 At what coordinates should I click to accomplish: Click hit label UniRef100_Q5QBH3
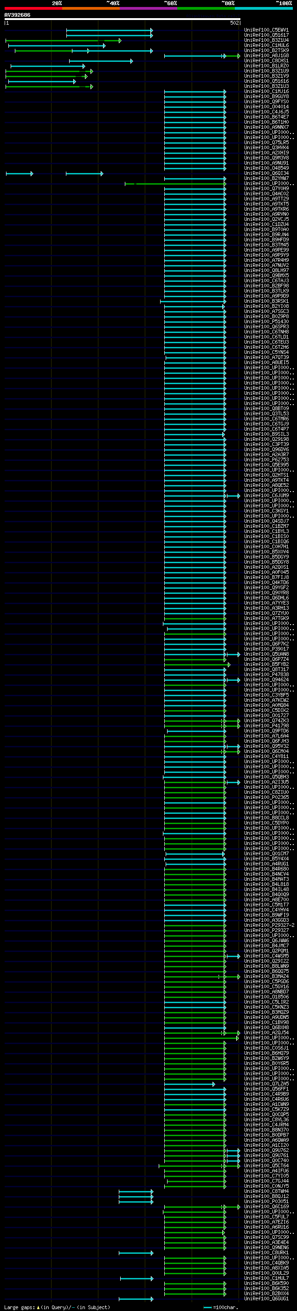click(x=266, y=777)
